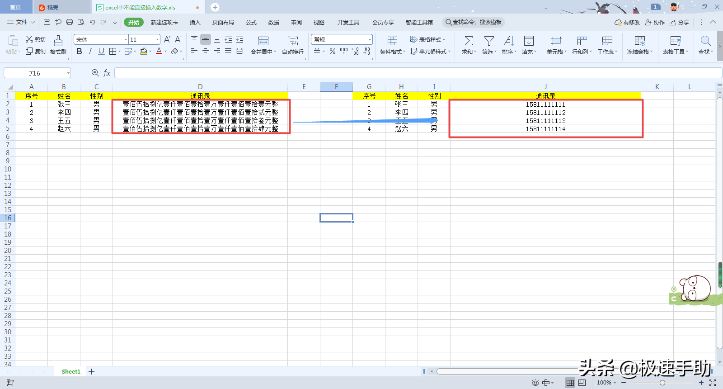Click the Undo arrow icon

[92, 22]
